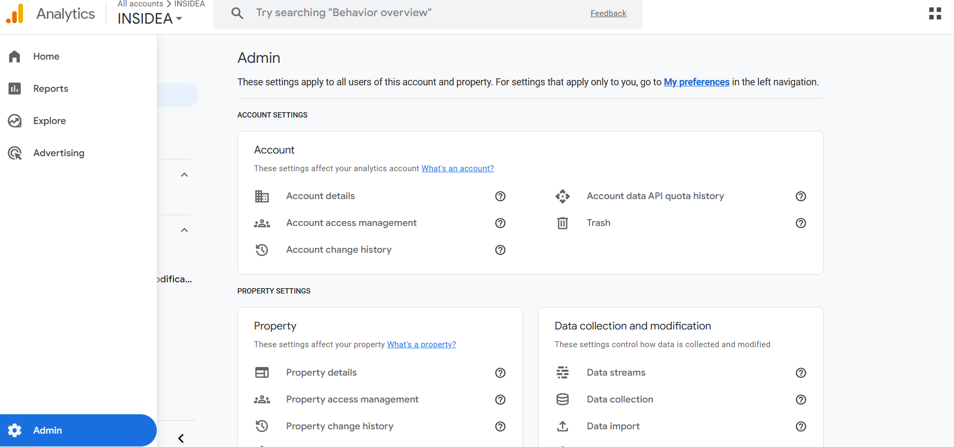Open the INSIDEA property selector dropdown
954x447 pixels.
click(x=150, y=19)
